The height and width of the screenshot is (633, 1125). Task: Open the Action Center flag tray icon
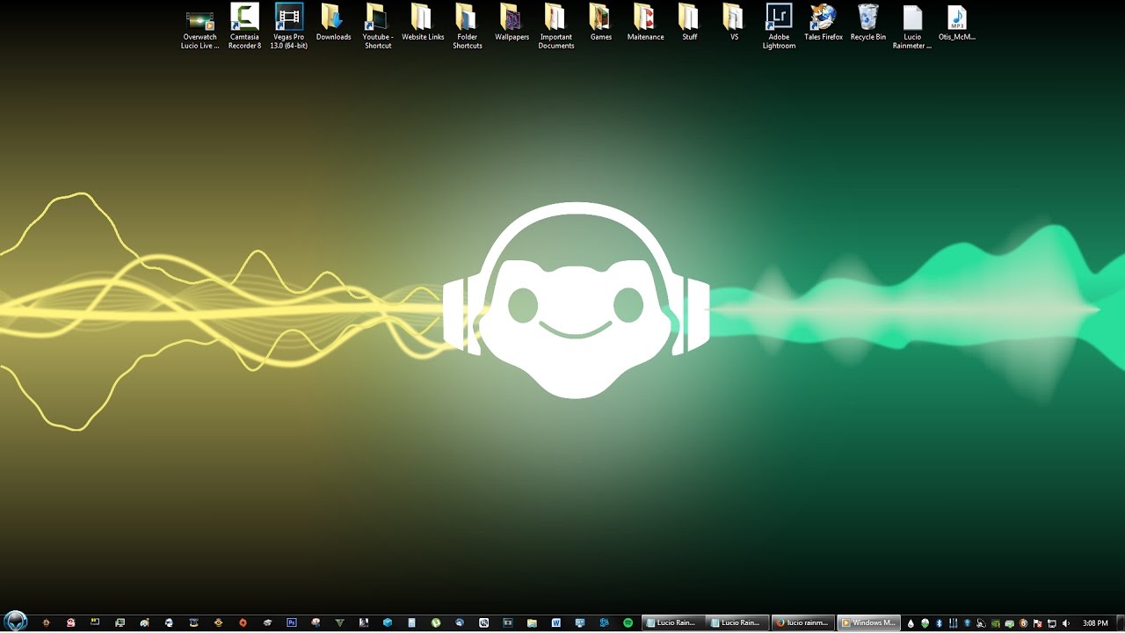1038,622
